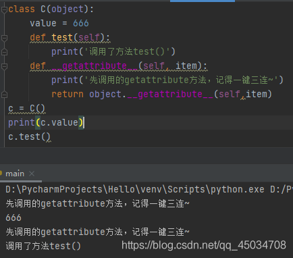
Task: Click the 'value = 666' line
Action: click(59, 24)
